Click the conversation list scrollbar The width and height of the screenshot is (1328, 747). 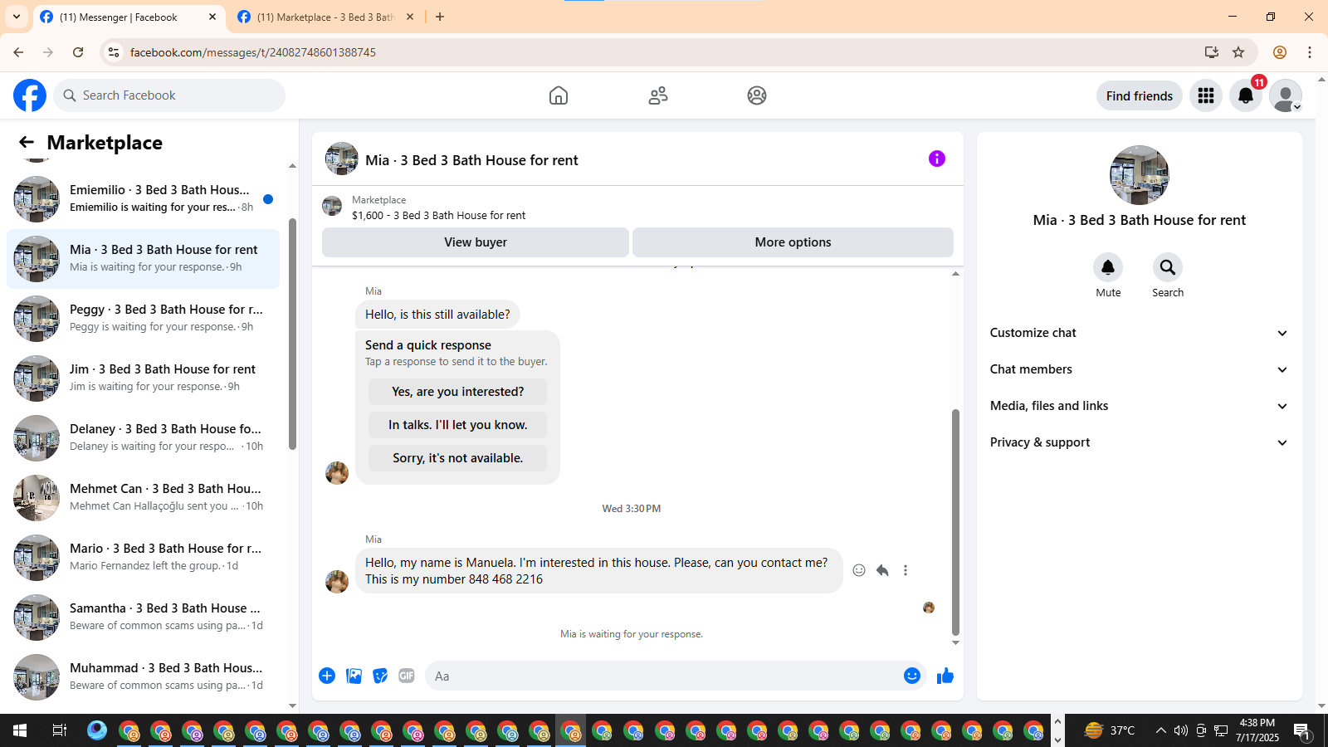[x=292, y=334]
